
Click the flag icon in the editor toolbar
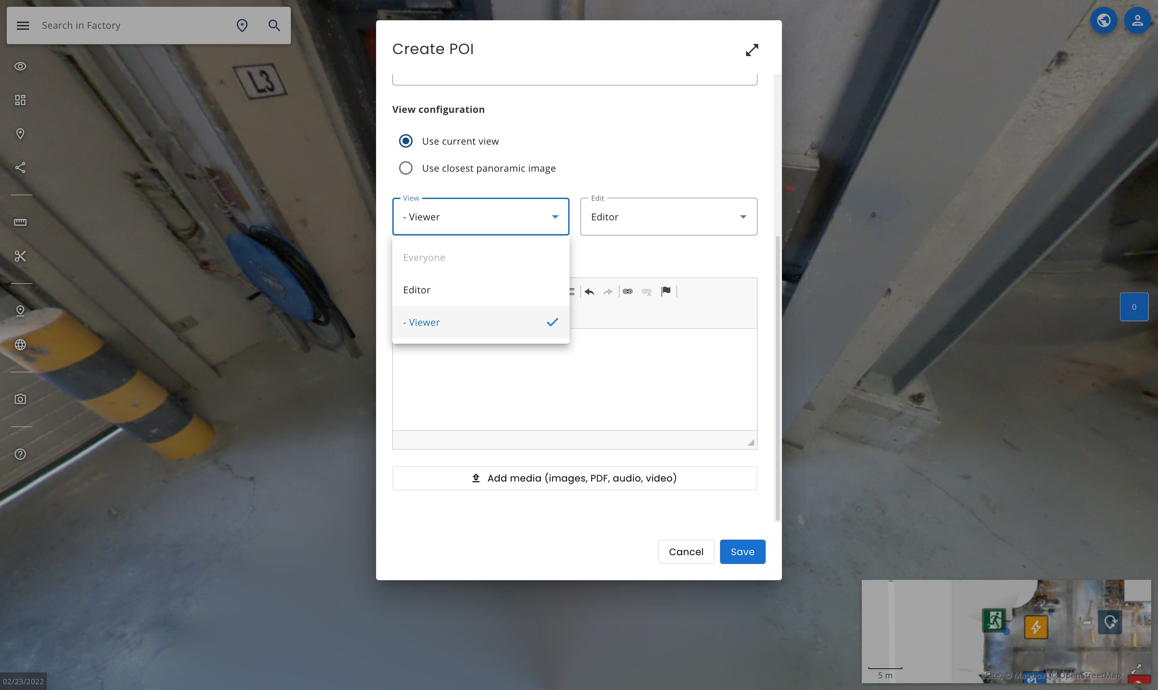pyautogui.click(x=666, y=291)
